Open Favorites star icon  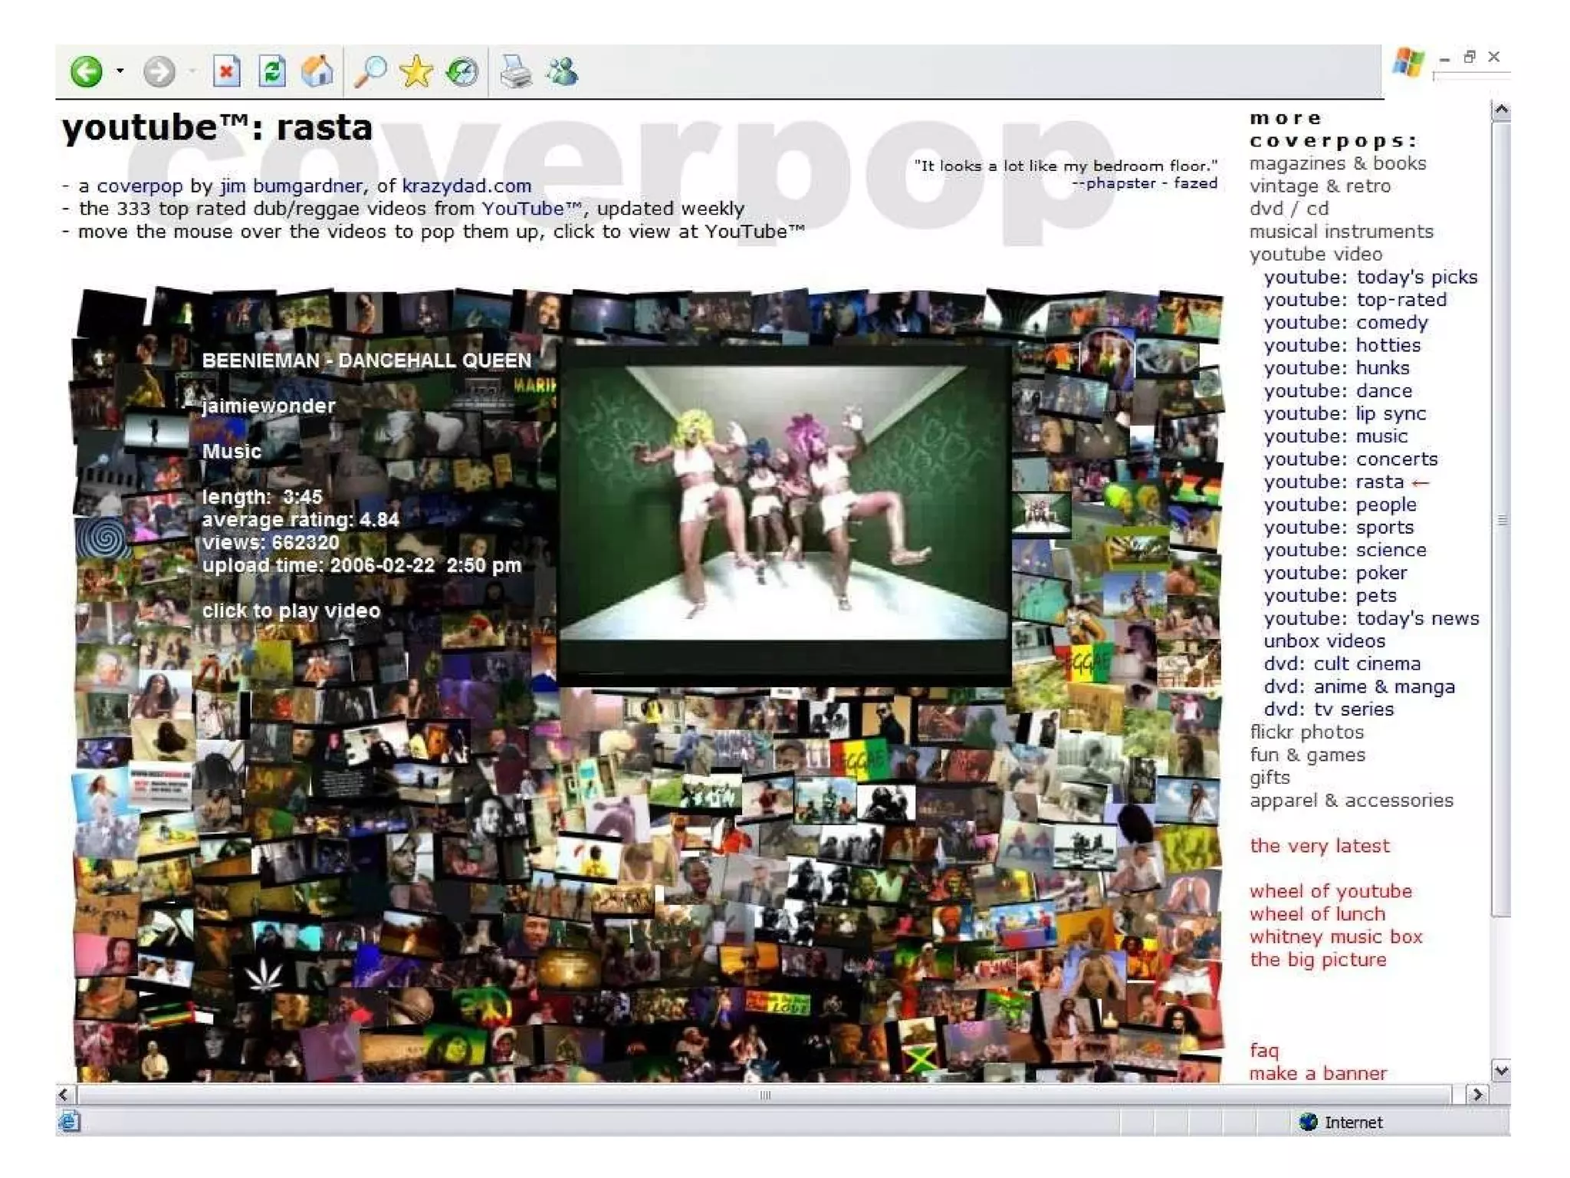(x=415, y=72)
